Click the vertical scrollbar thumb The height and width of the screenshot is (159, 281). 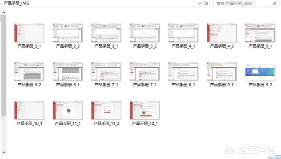tap(4, 65)
